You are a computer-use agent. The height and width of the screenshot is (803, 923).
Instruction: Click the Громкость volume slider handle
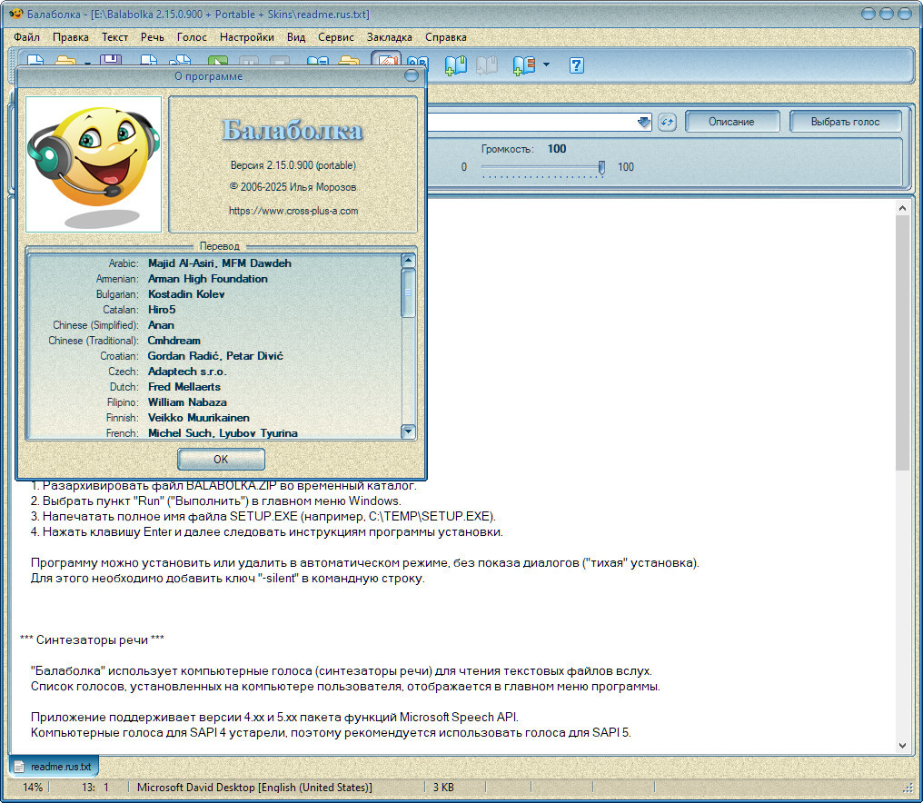click(x=601, y=168)
